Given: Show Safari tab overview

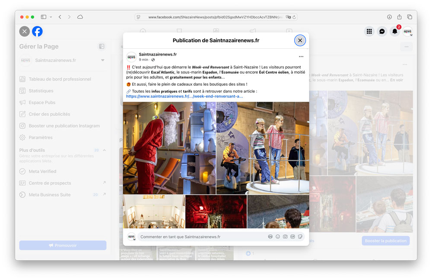Looking at the screenshot, I should click(x=409, y=17).
